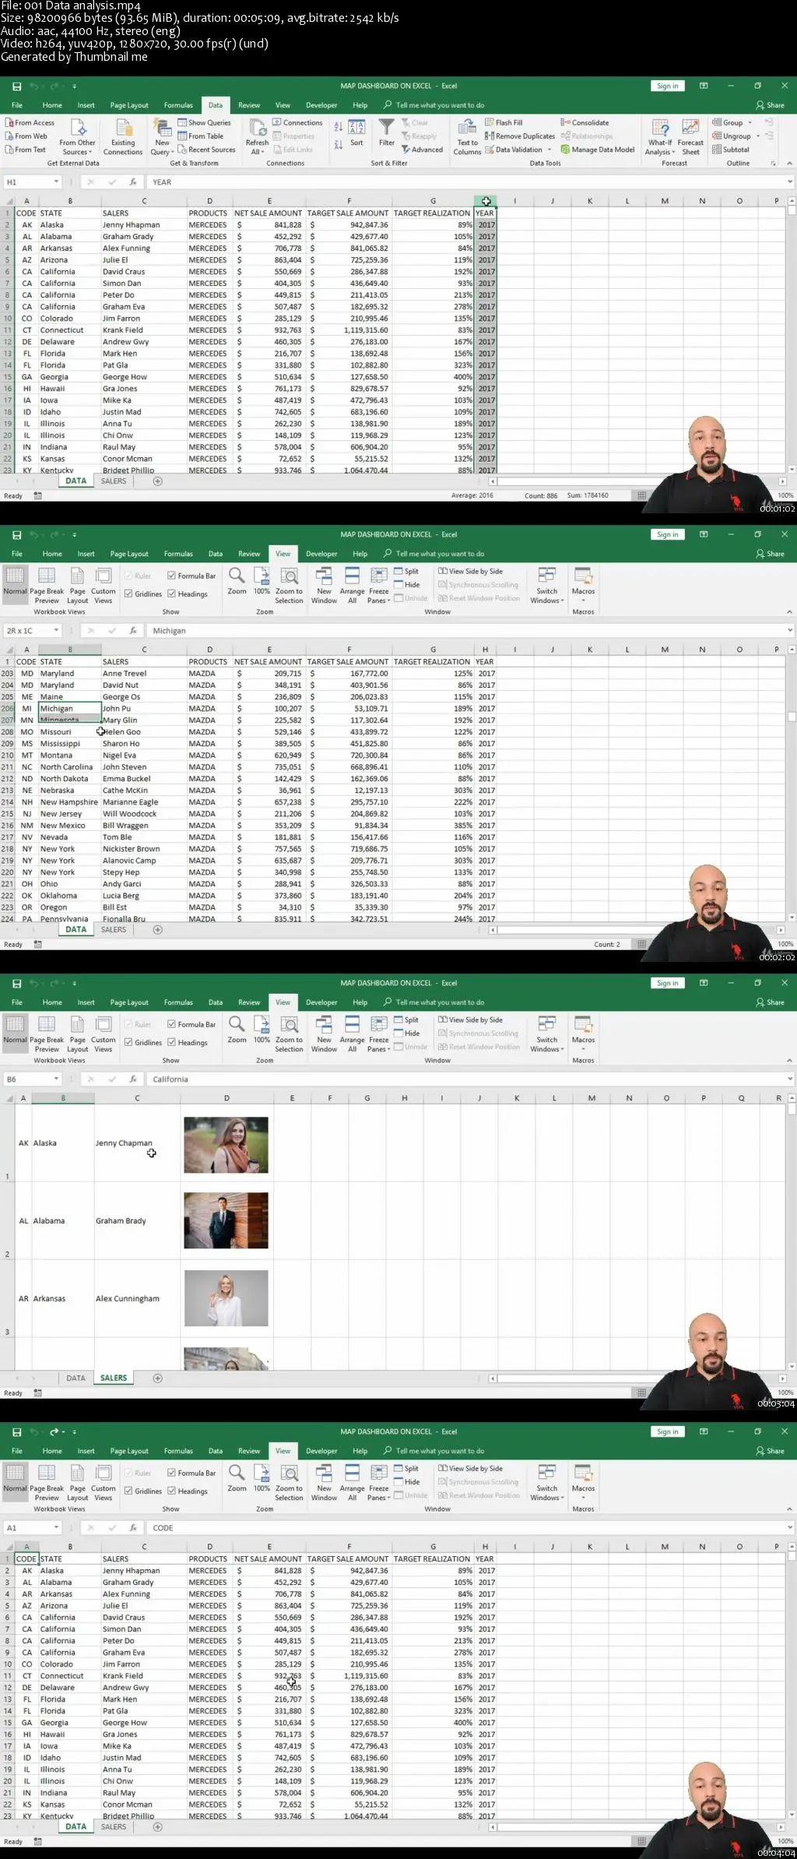Toggle Headings checkbox in 00:02:02 frame
The width and height of the screenshot is (797, 1859).
pyautogui.click(x=171, y=593)
